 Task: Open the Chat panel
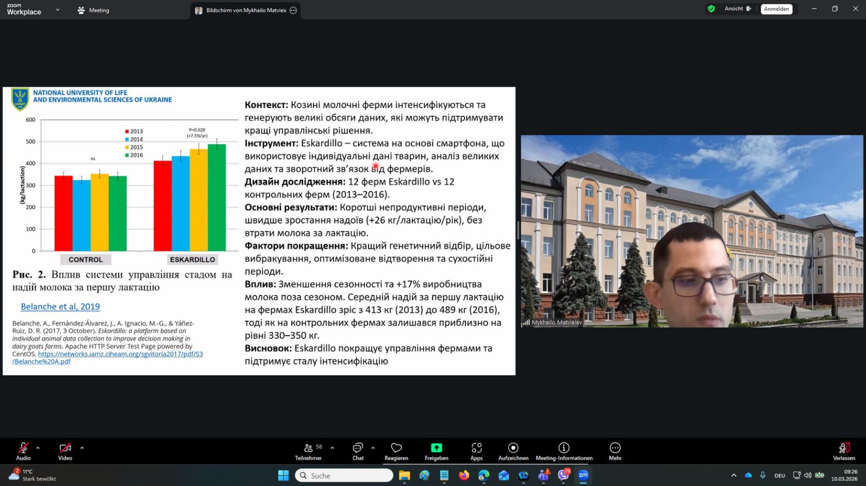358,451
